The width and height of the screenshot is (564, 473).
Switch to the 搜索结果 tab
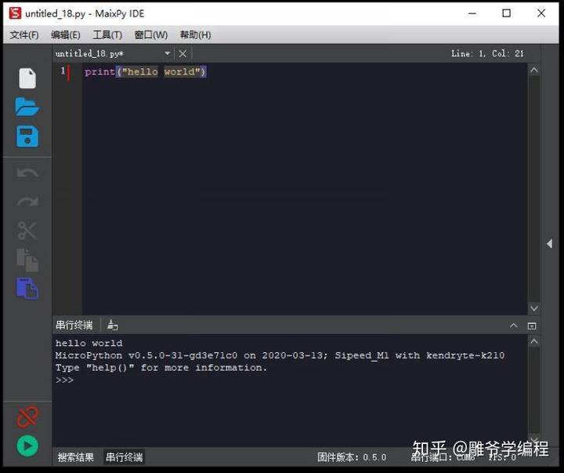tap(76, 457)
